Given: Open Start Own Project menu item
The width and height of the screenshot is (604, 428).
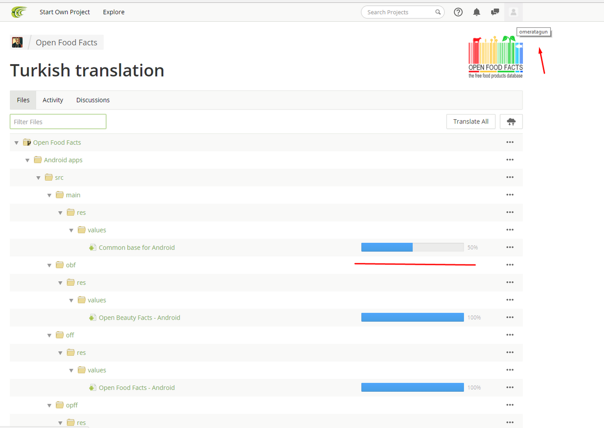Looking at the screenshot, I should (65, 12).
